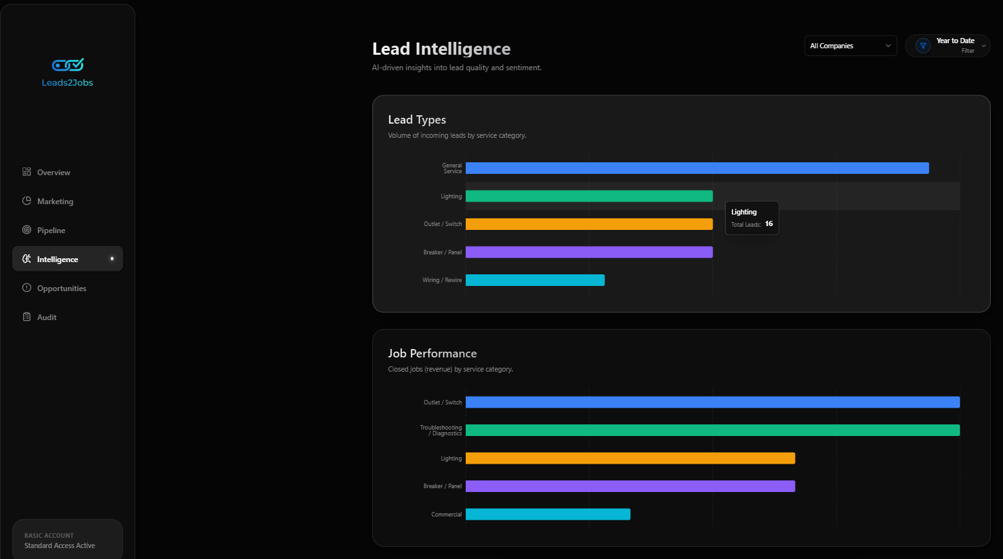Image resolution: width=1003 pixels, height=559 pixels.
Task: Click the Lead Intelligence page heading
Action: click(441, 49)
